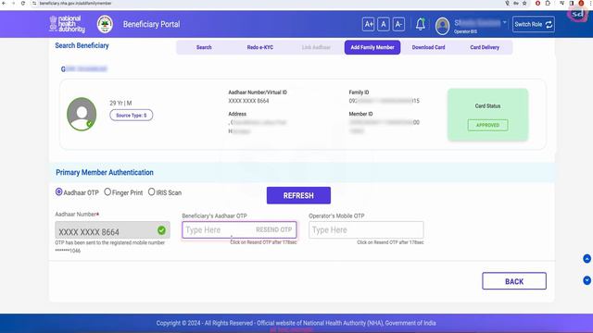Click the BACK button
This screenshot has width=593, height=333.
(514, 281)
